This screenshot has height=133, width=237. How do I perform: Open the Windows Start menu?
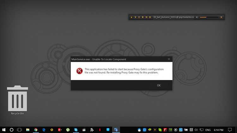(4, 130)
